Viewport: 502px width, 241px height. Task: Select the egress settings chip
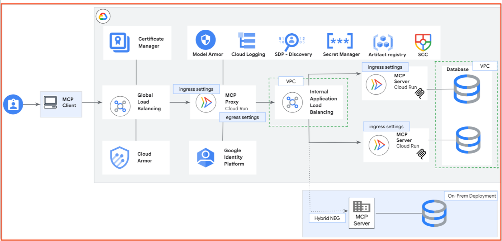click(242, 117)
